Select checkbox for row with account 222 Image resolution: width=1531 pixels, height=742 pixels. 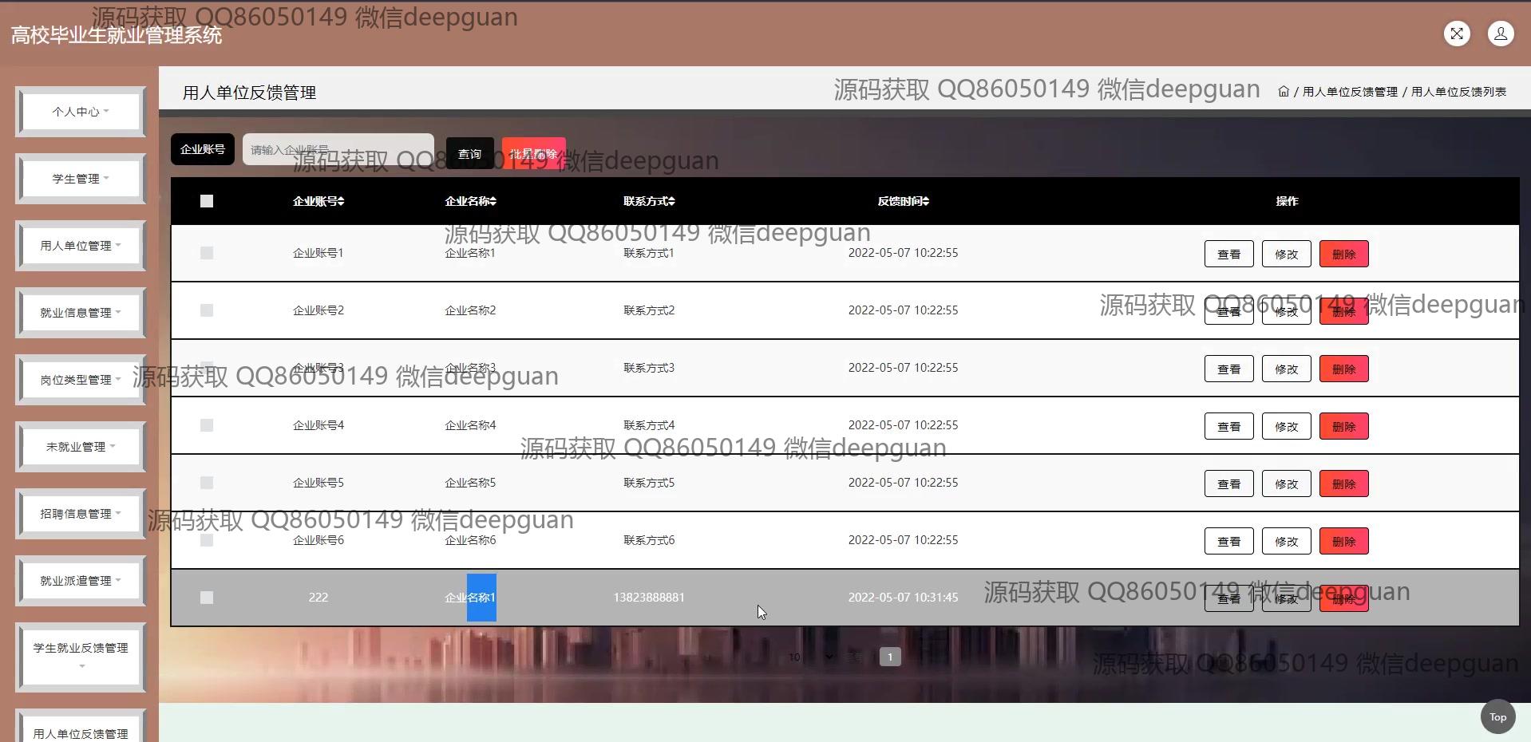point(207,598)
